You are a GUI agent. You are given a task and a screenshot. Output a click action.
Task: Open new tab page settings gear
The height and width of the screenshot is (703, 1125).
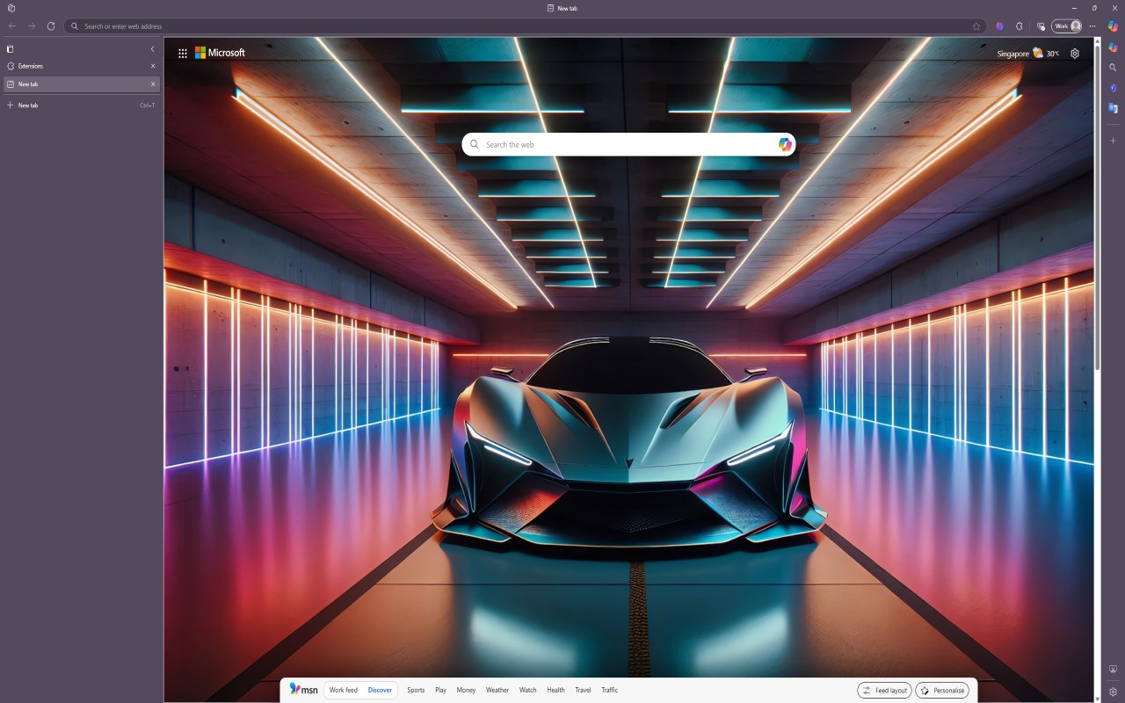coord(1075,54)
